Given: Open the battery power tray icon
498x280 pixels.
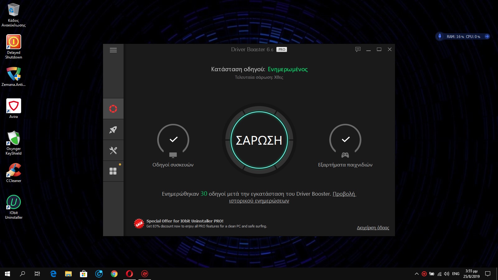Looking at the screenshot, I should 432,274.
